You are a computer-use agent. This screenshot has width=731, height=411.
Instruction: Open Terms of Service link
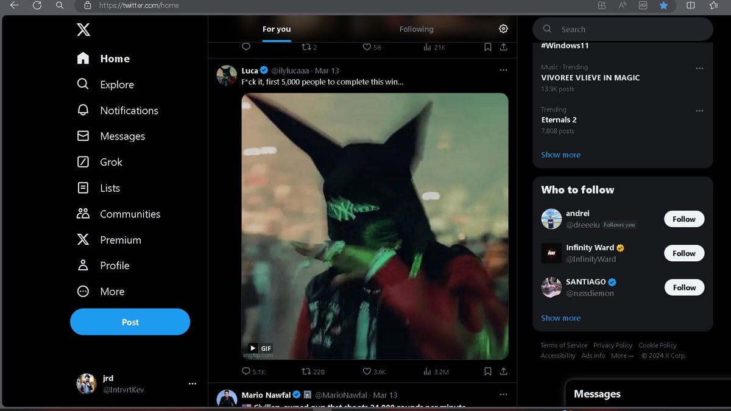point(564,345)
